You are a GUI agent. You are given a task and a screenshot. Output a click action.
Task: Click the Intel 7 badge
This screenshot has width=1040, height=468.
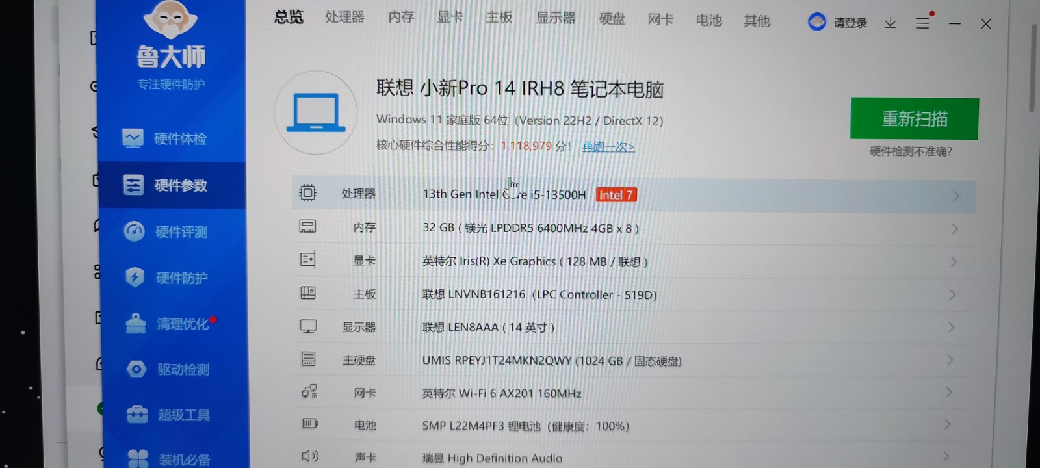(x=616, y=194)
